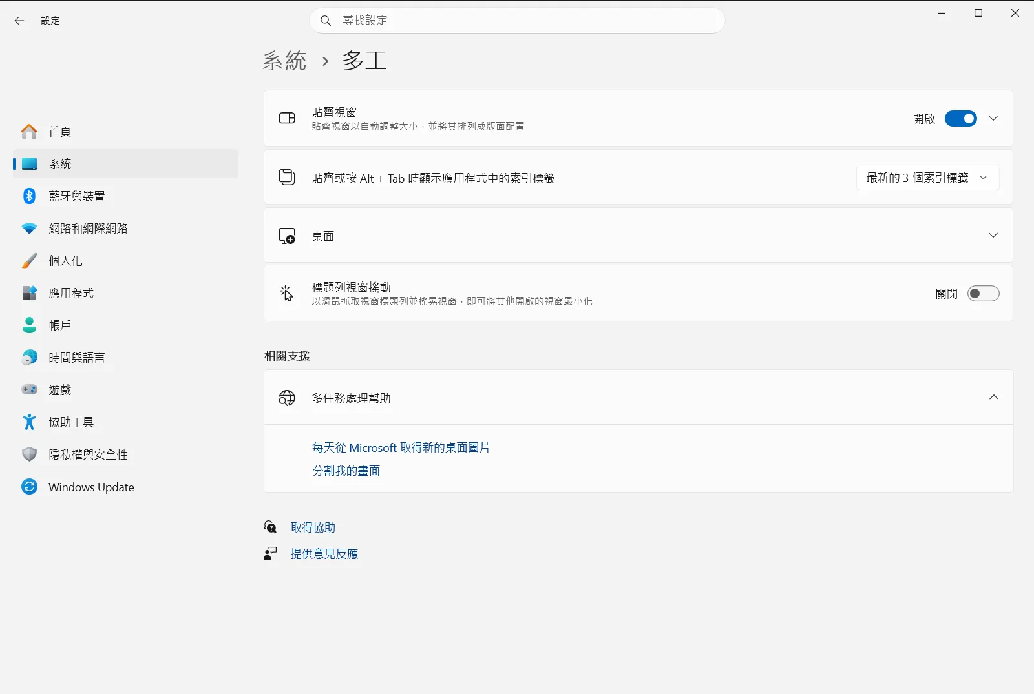Maximize the settings window
Image resolution: width=1034 pixels, height=694 pixels.
pyautogui.click(x=978, y=13)
